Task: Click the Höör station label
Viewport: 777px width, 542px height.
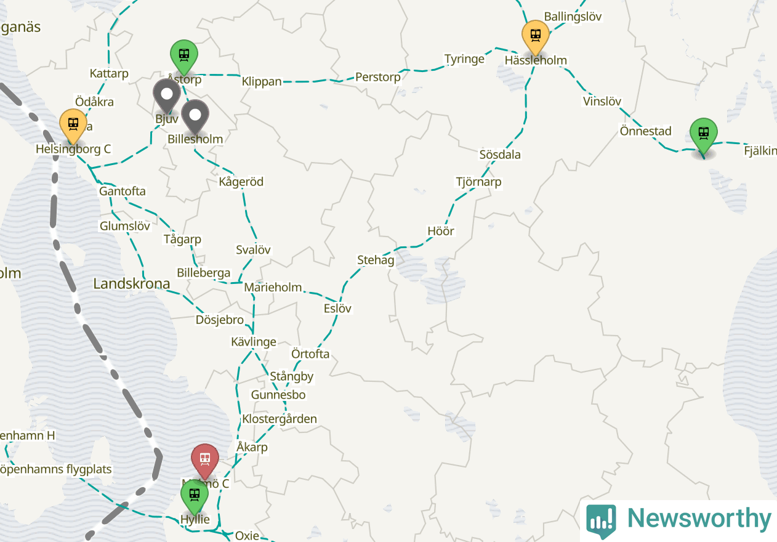Action: [x=441, y=232]
